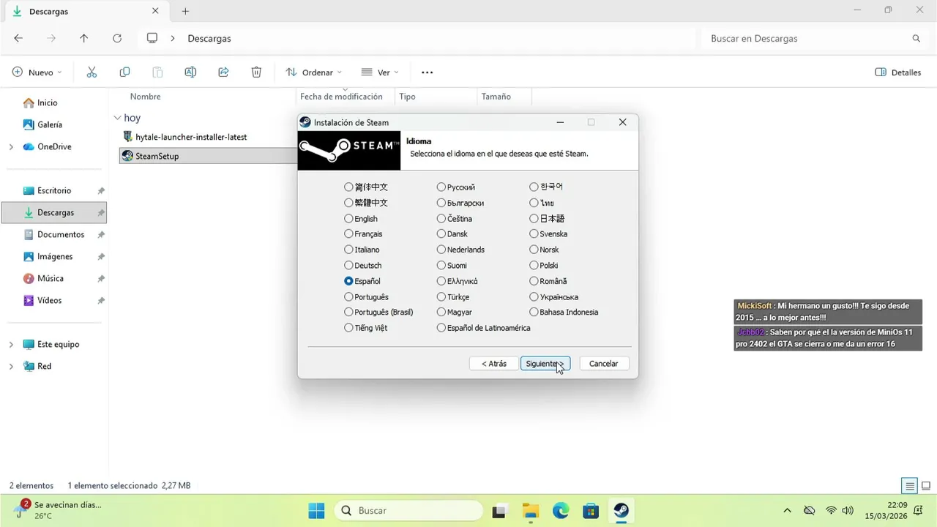This screenshot has width=937, height=527.
Task: Select the Español radio button
Action: [x=348, y=281]
